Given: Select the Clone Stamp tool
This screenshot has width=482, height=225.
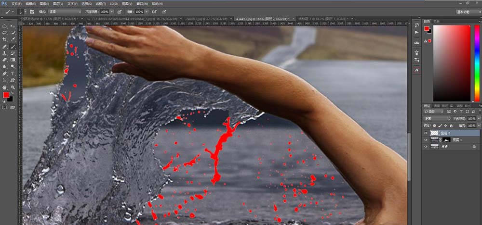Looking at the screenshot, I should click(5, 53).
